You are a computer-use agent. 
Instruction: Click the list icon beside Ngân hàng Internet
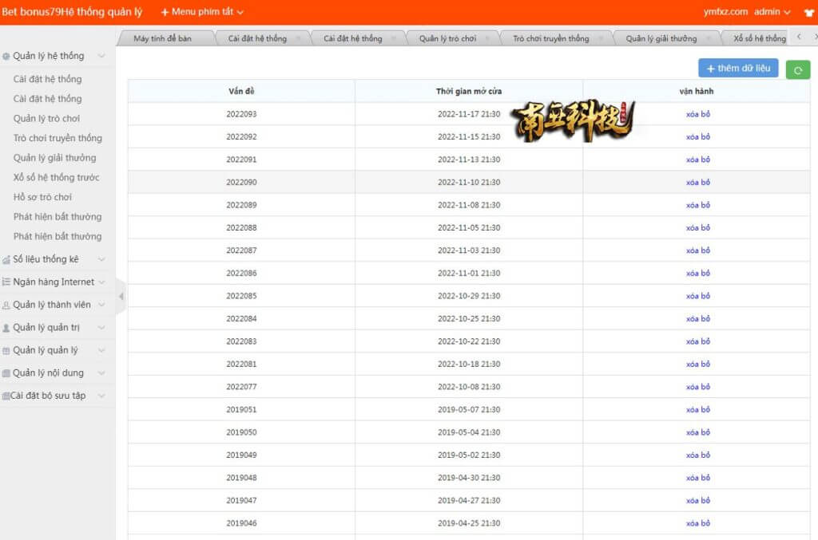tap(6, 282)
